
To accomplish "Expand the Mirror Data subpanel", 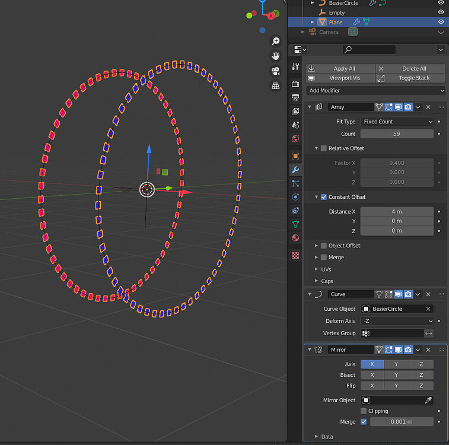I will [x=316, y=437].
